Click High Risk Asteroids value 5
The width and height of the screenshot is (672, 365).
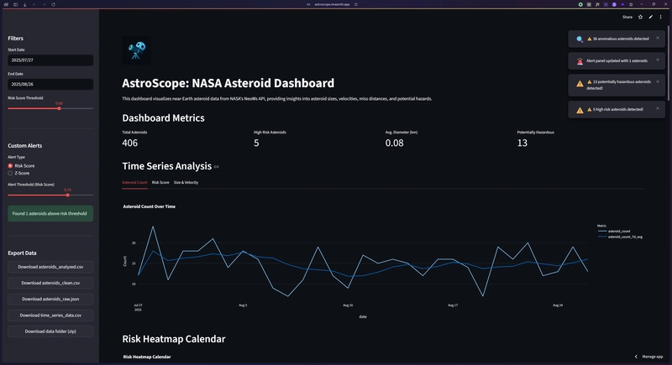256,143
